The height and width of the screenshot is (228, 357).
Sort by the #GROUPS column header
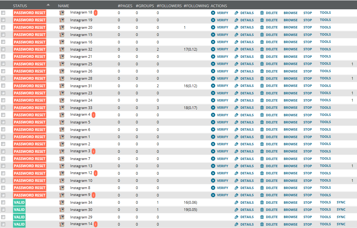coord(145,6)
